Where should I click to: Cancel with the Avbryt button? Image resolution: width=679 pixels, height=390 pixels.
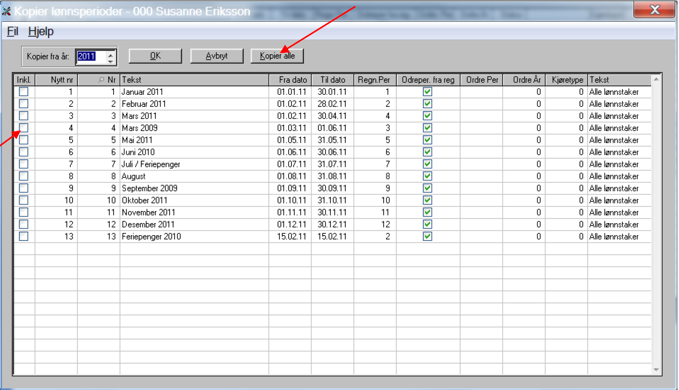(217, 56)
